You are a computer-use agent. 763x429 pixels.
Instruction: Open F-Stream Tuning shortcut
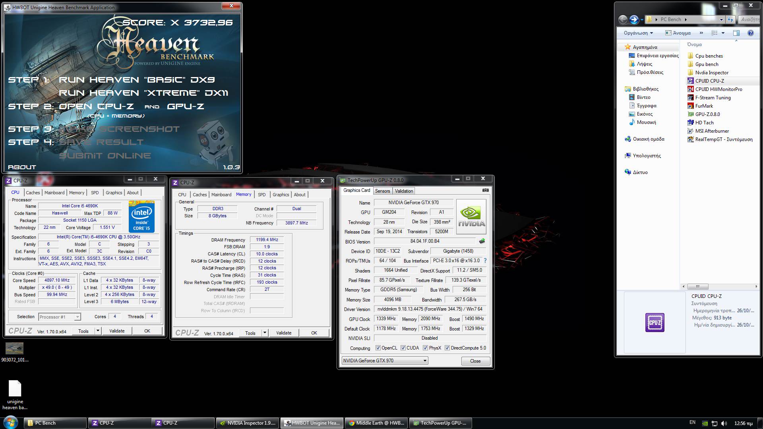tap(713, 98)
